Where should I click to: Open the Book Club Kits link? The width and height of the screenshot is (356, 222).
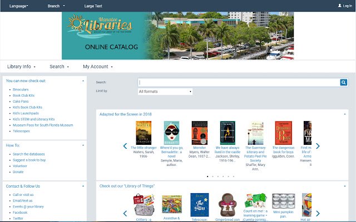[23, 95]
